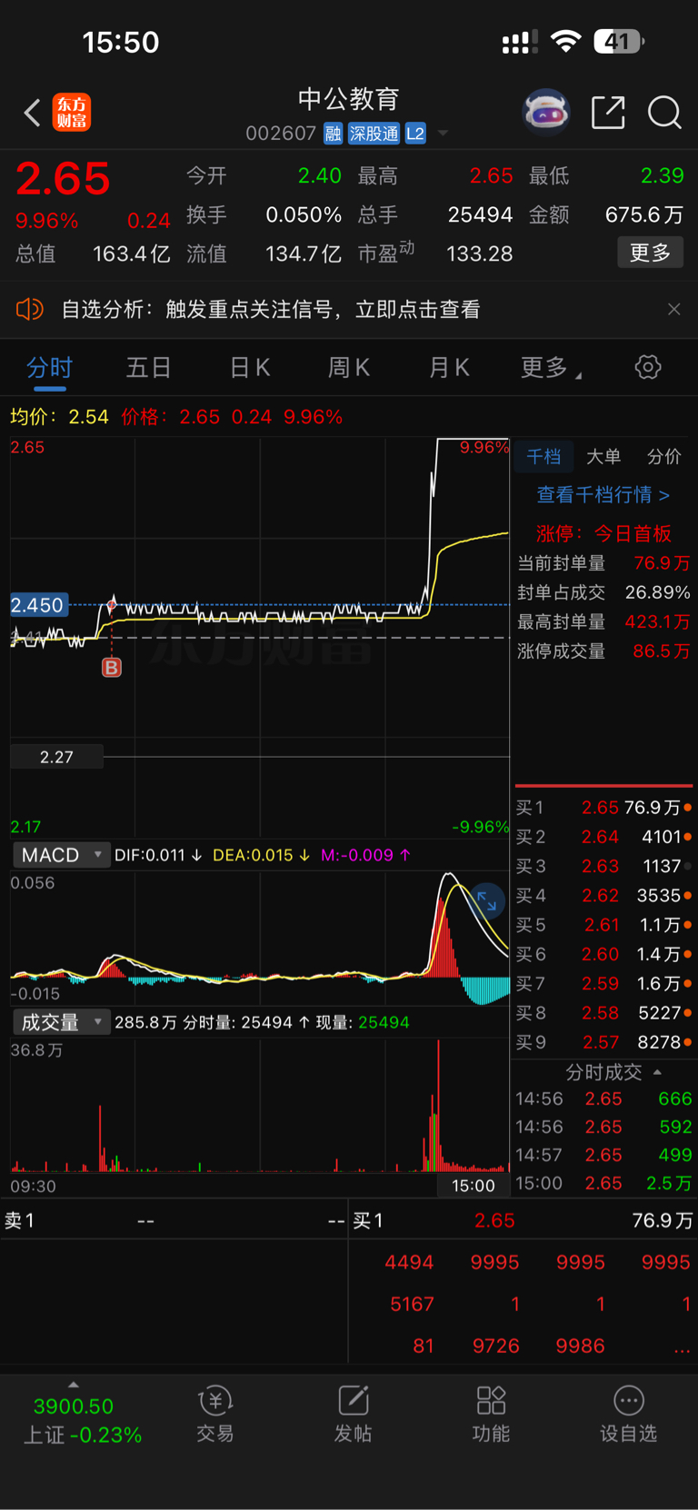The height and width of the screenshot is (1510, 698).
Task: Switch to the 日K chart tab
Action: [x=250, y=368]
